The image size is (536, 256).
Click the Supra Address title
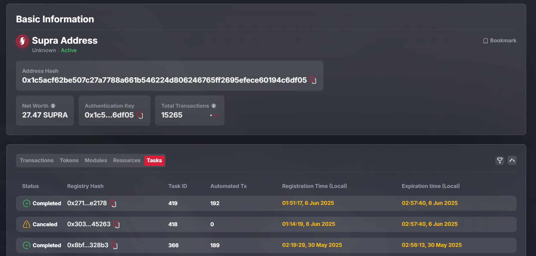click(65, 41)
